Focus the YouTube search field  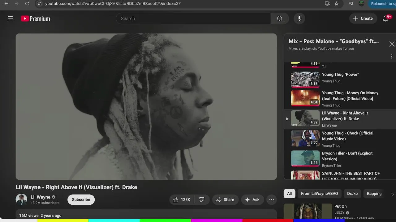point(193,18)
